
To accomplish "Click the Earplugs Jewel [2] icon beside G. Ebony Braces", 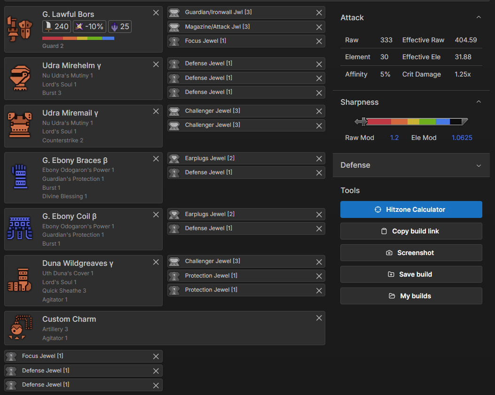I will pyautogui.click(x=174, y=159).
